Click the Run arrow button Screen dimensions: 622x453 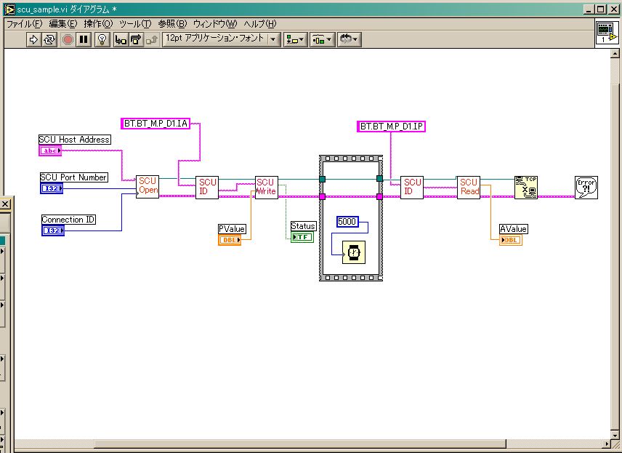tap(33, 40)
